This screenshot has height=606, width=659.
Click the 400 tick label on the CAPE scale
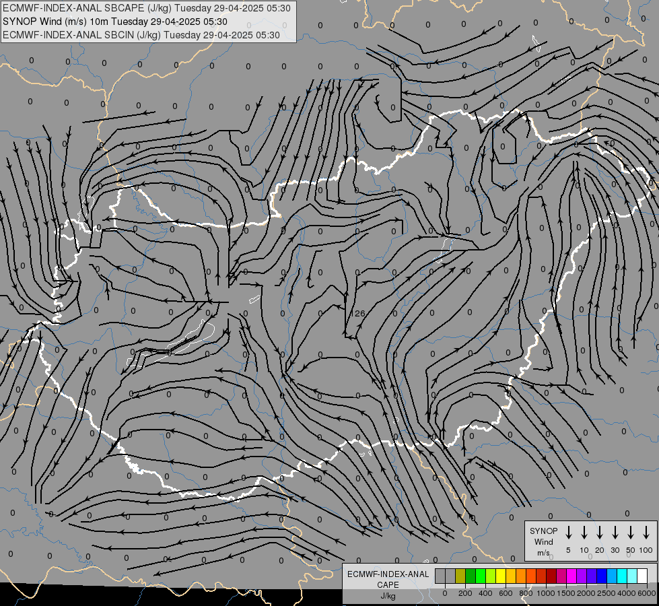point(485,593)
